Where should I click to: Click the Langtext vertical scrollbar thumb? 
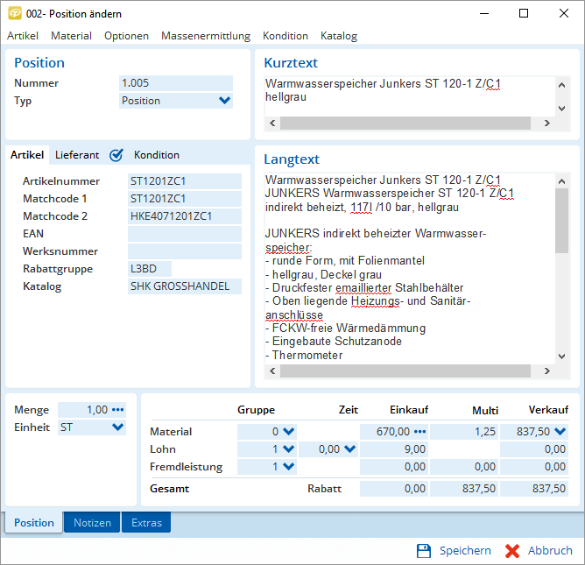(x=562, y=219)
